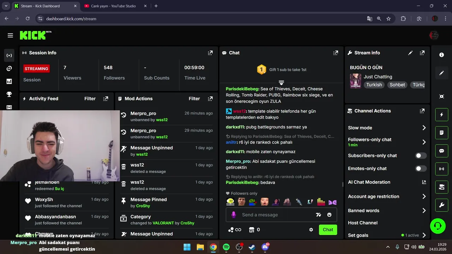The image size is (452, 254).
Task: Open the Stream section in left sidebar
Action: [9, 55]
